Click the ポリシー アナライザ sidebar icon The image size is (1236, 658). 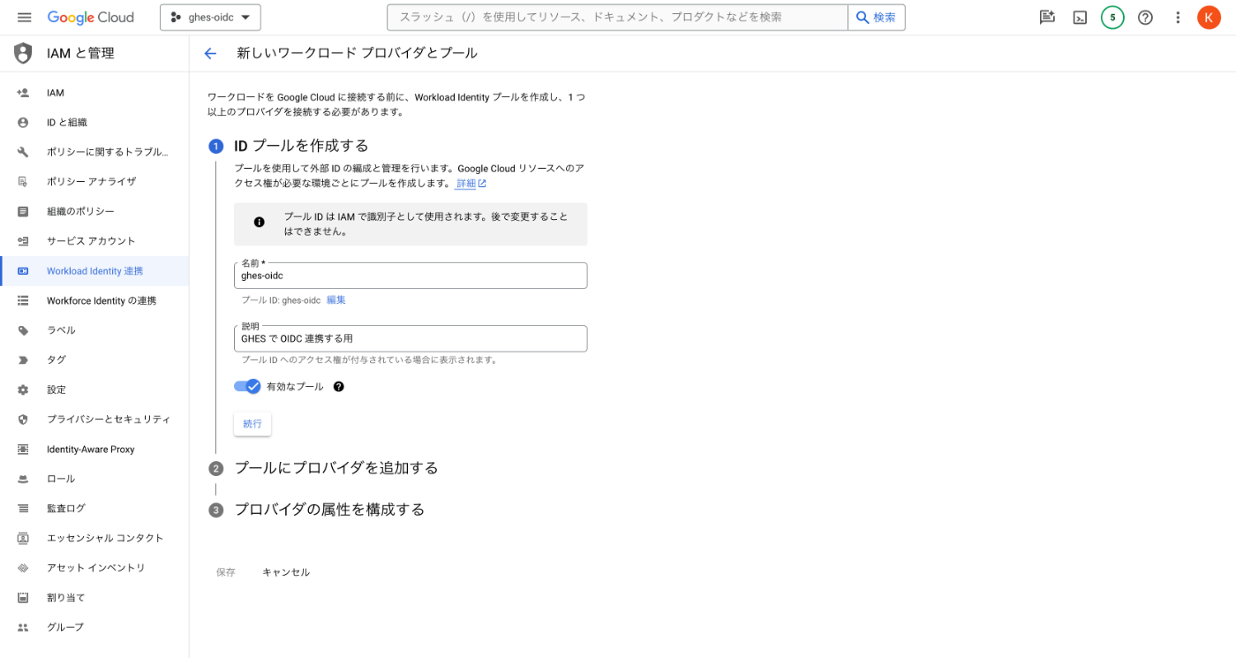coord(23,182)
